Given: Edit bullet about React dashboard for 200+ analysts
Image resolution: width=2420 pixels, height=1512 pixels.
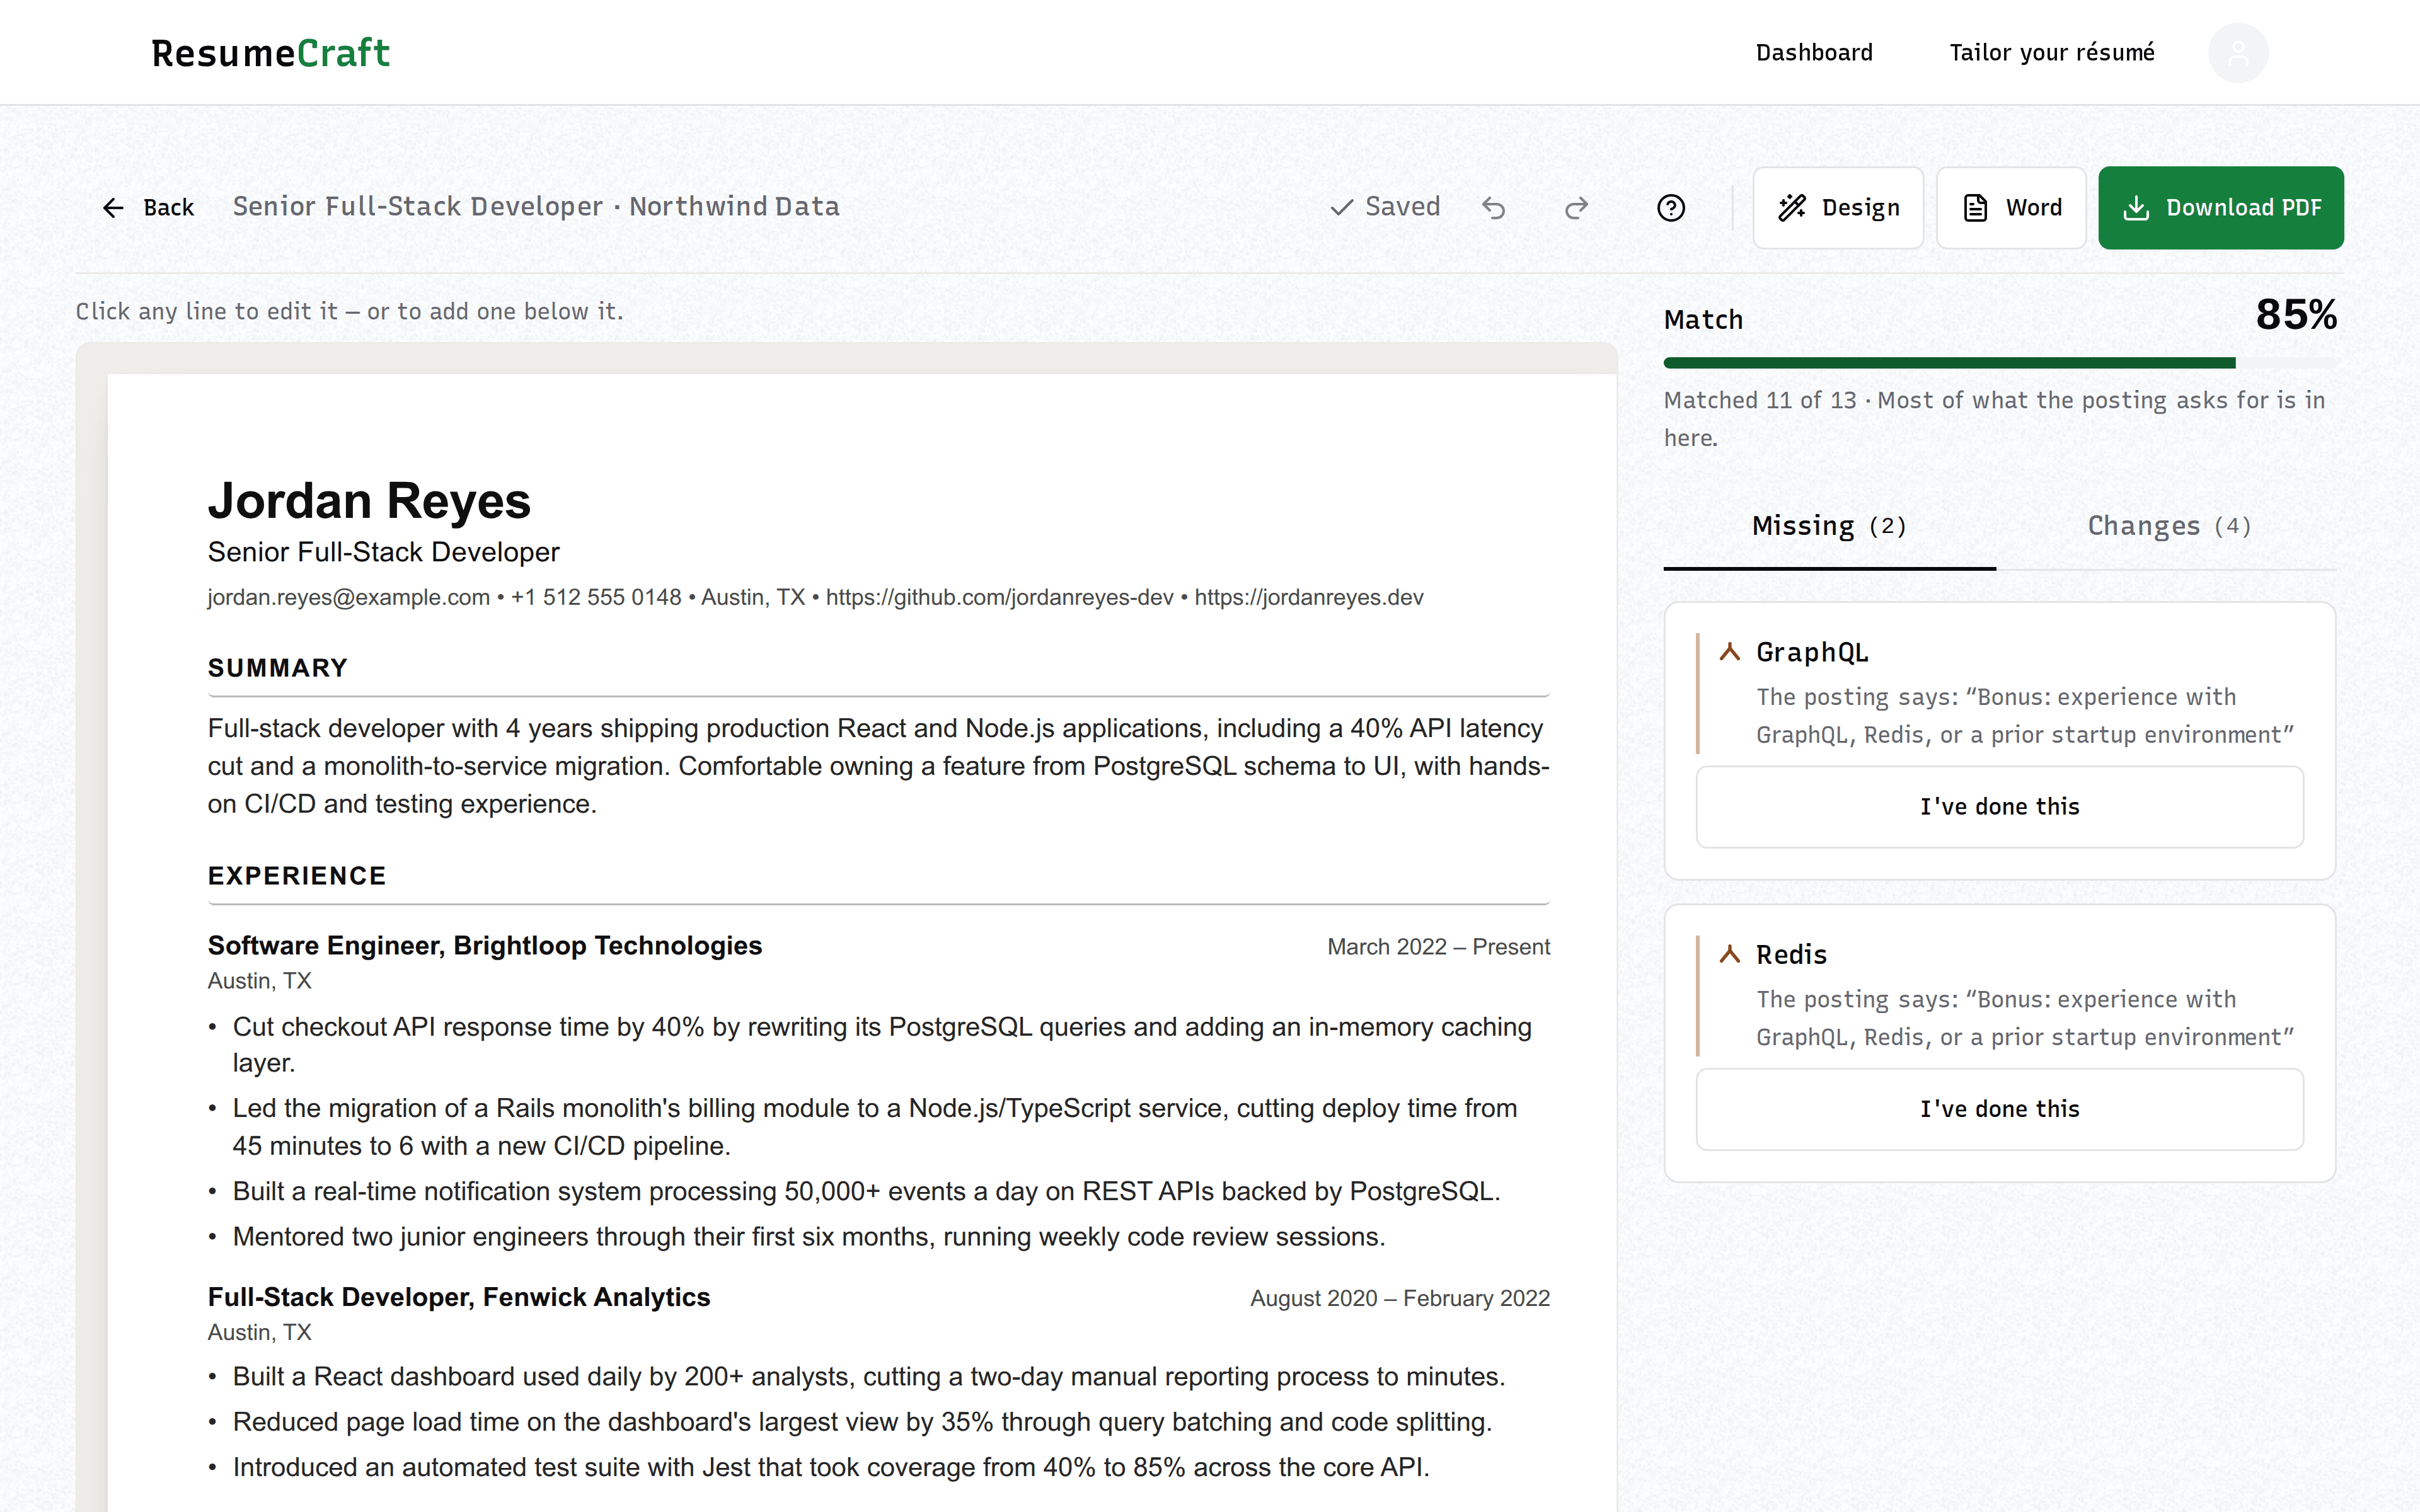Looking at the screenshot, I should tap(869, 1377).
